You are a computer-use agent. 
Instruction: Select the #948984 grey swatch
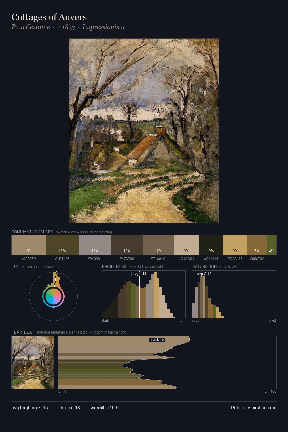click(95, 245)
